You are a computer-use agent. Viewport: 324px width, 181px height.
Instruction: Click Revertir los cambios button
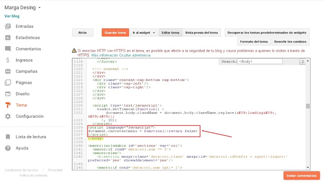pyautogui.click(x=290, y=41)
